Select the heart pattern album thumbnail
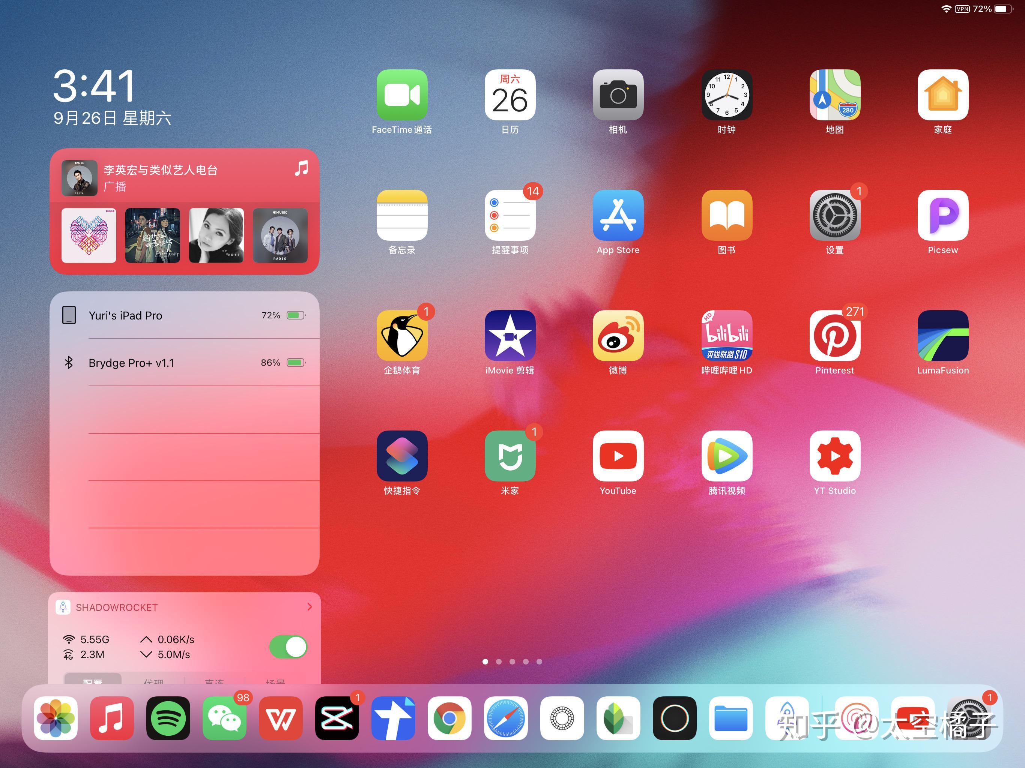Screen dimensions: 1025x768 [x=89, y=235]
